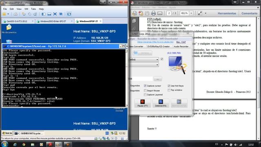Screen dimensions: 261x147
Task: Toggle the Capture Layered checkbox
Action: (145, 95)
